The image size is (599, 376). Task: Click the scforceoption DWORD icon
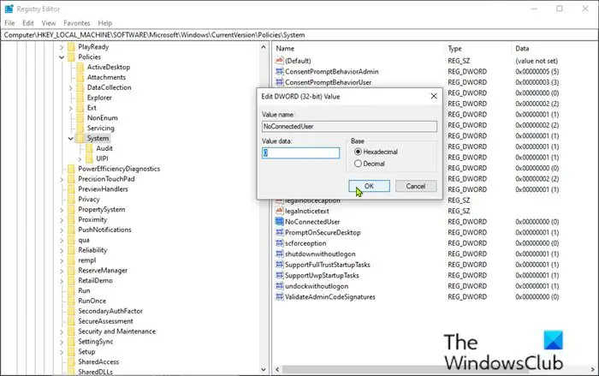(279, 243)
